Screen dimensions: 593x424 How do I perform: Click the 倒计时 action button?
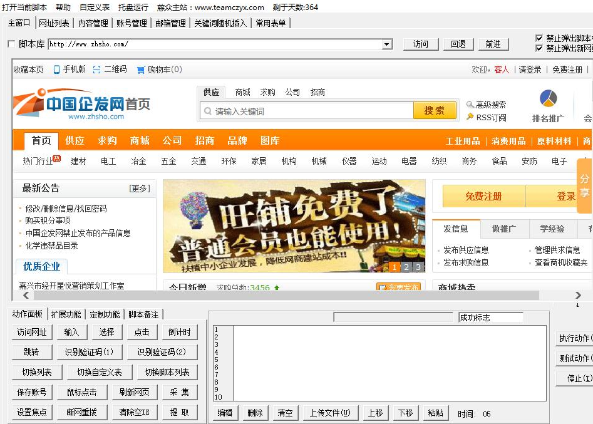click(180, 332)
